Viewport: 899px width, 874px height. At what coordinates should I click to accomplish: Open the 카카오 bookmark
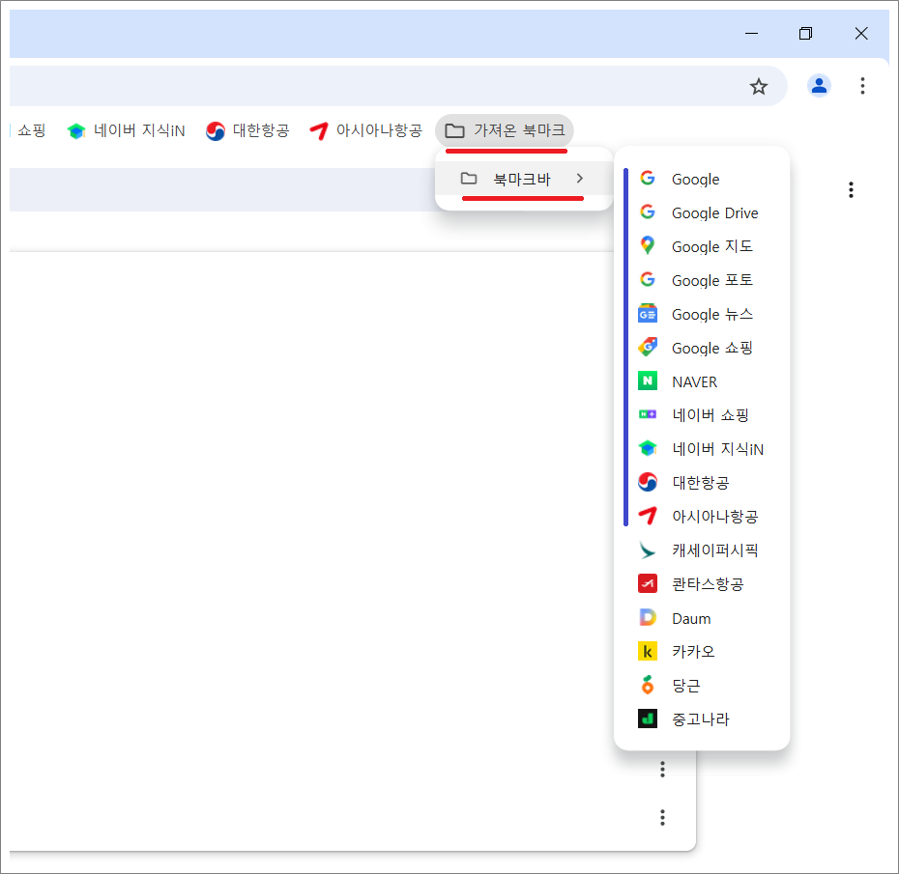click(702, 652)
